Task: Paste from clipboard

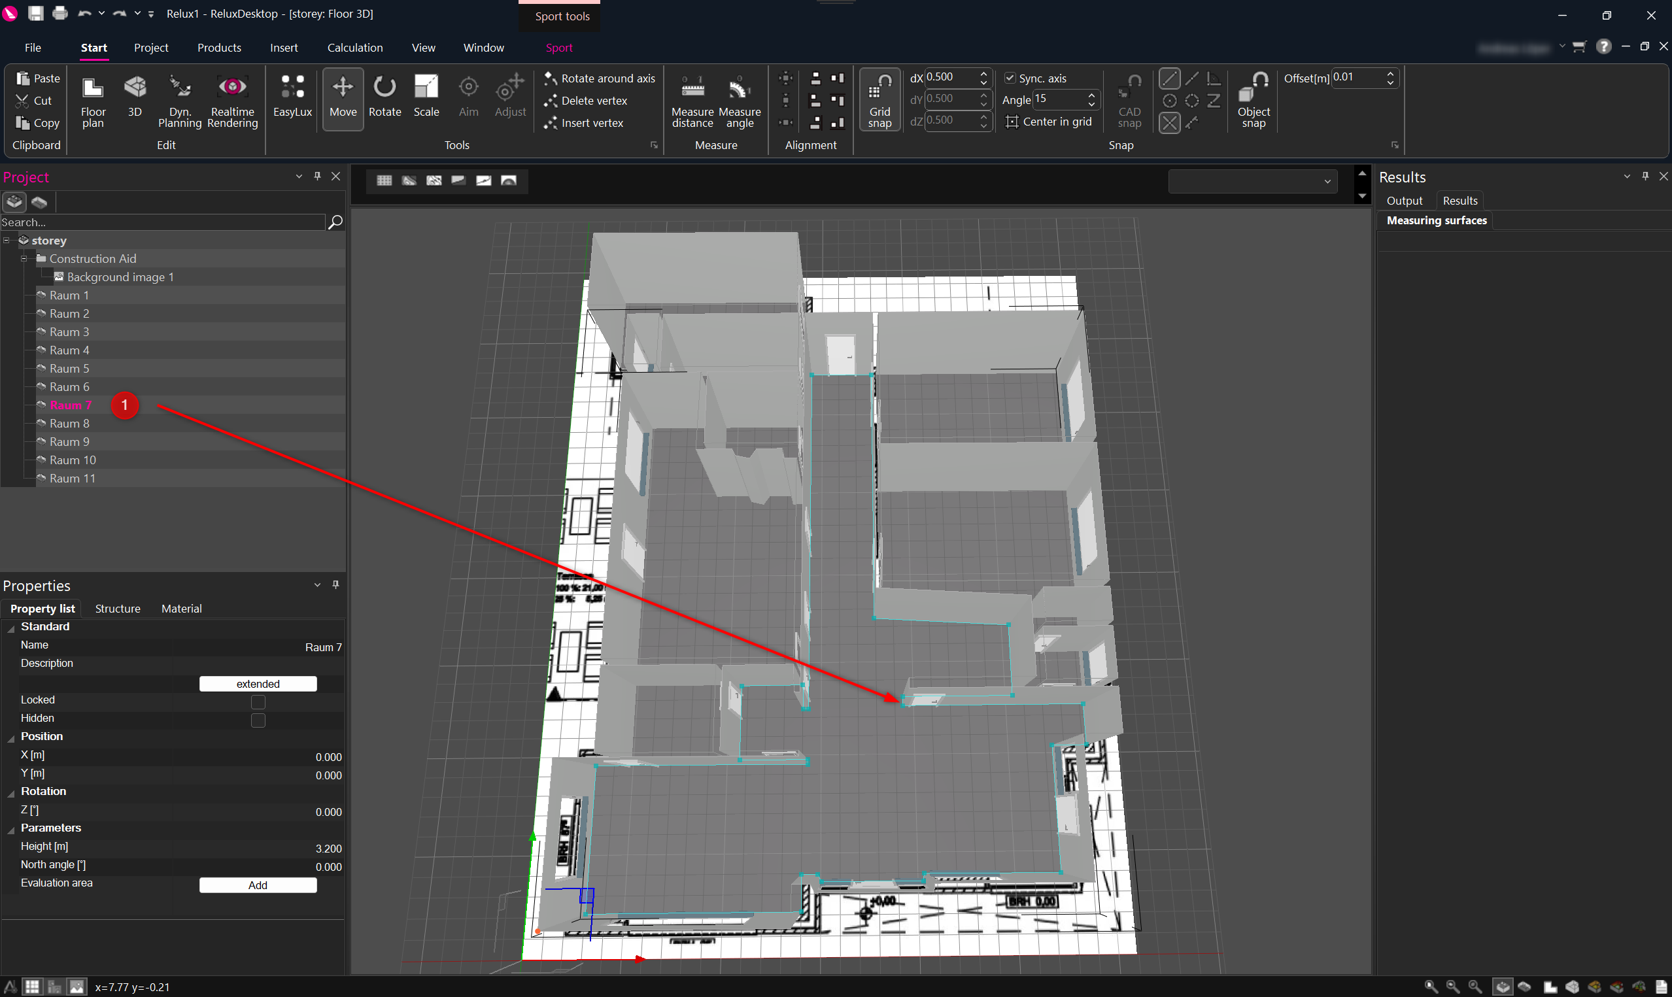Action: pos(38,78)
